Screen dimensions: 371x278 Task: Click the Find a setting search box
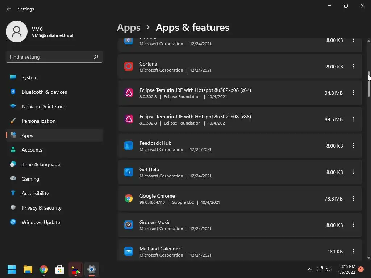tap(51, 57)
